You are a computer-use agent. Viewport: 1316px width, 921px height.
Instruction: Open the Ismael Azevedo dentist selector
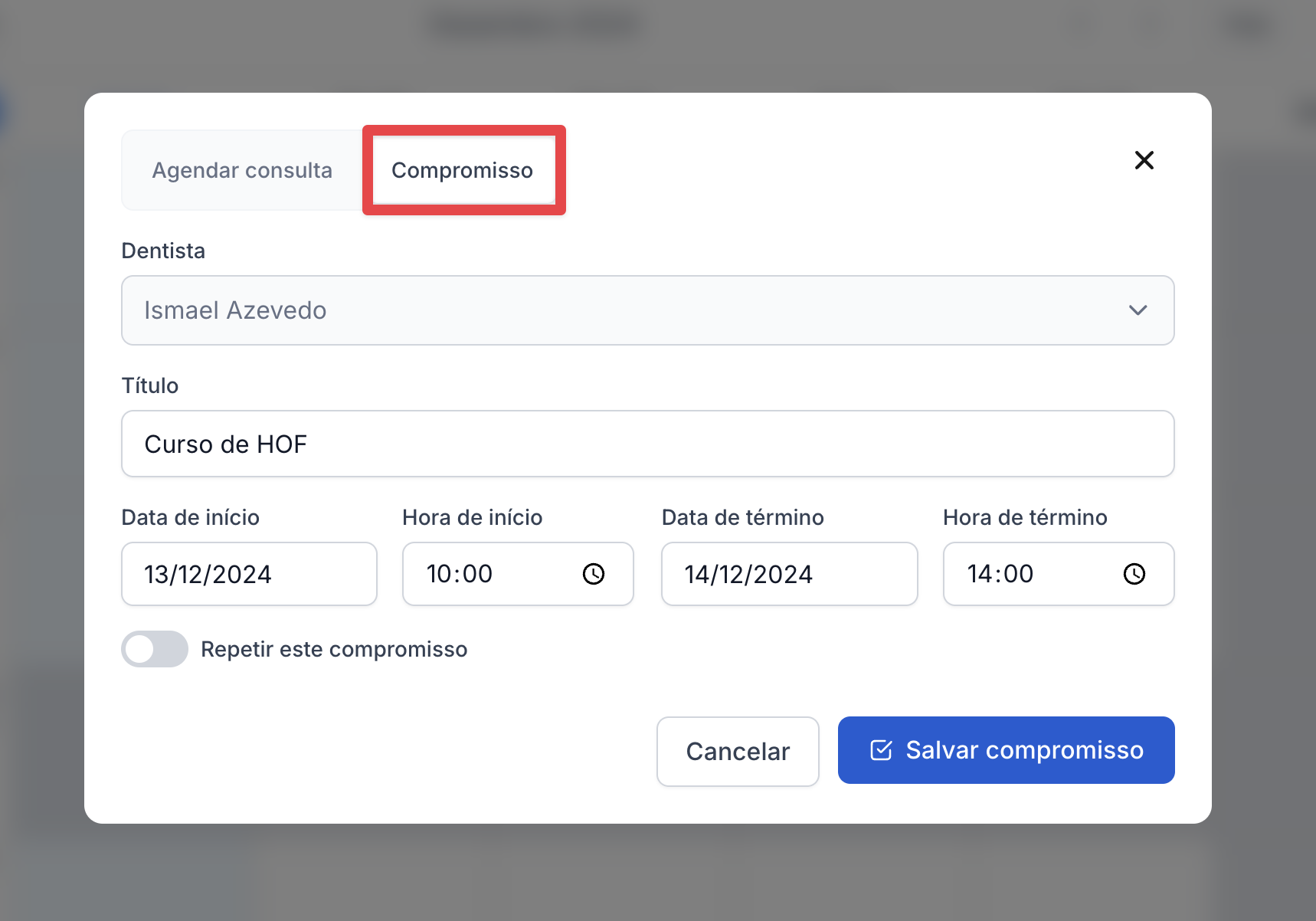tap(613, 310)
